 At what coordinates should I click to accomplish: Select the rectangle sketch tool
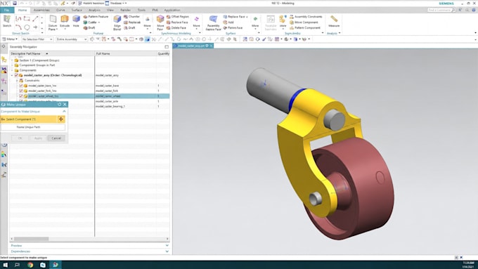pos(27,19)
